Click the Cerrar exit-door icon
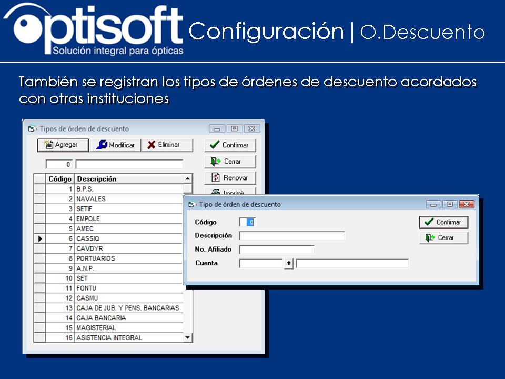 pos(216,161)
